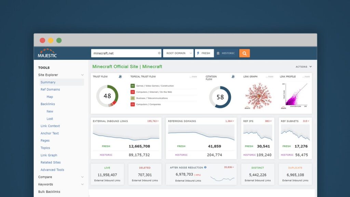Open Advanced Tools in the sidebar

pyautogui.click(x=52, y=170)
